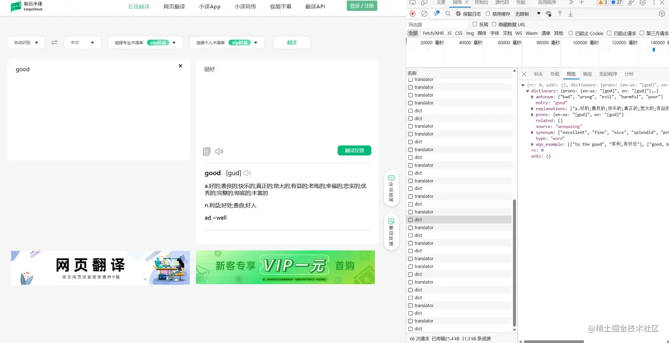Open the messages badge showing 27
The width and height of the screenshot is (669, 343).
tap(616, 3)
